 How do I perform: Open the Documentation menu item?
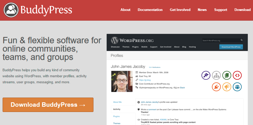pyautogui.click(x=150, y=10)
